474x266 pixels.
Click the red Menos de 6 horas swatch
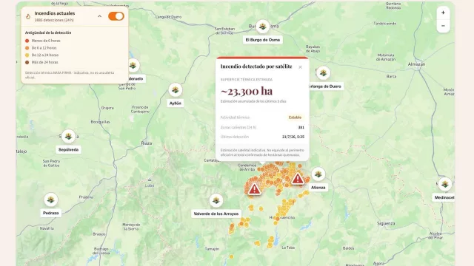27,41
